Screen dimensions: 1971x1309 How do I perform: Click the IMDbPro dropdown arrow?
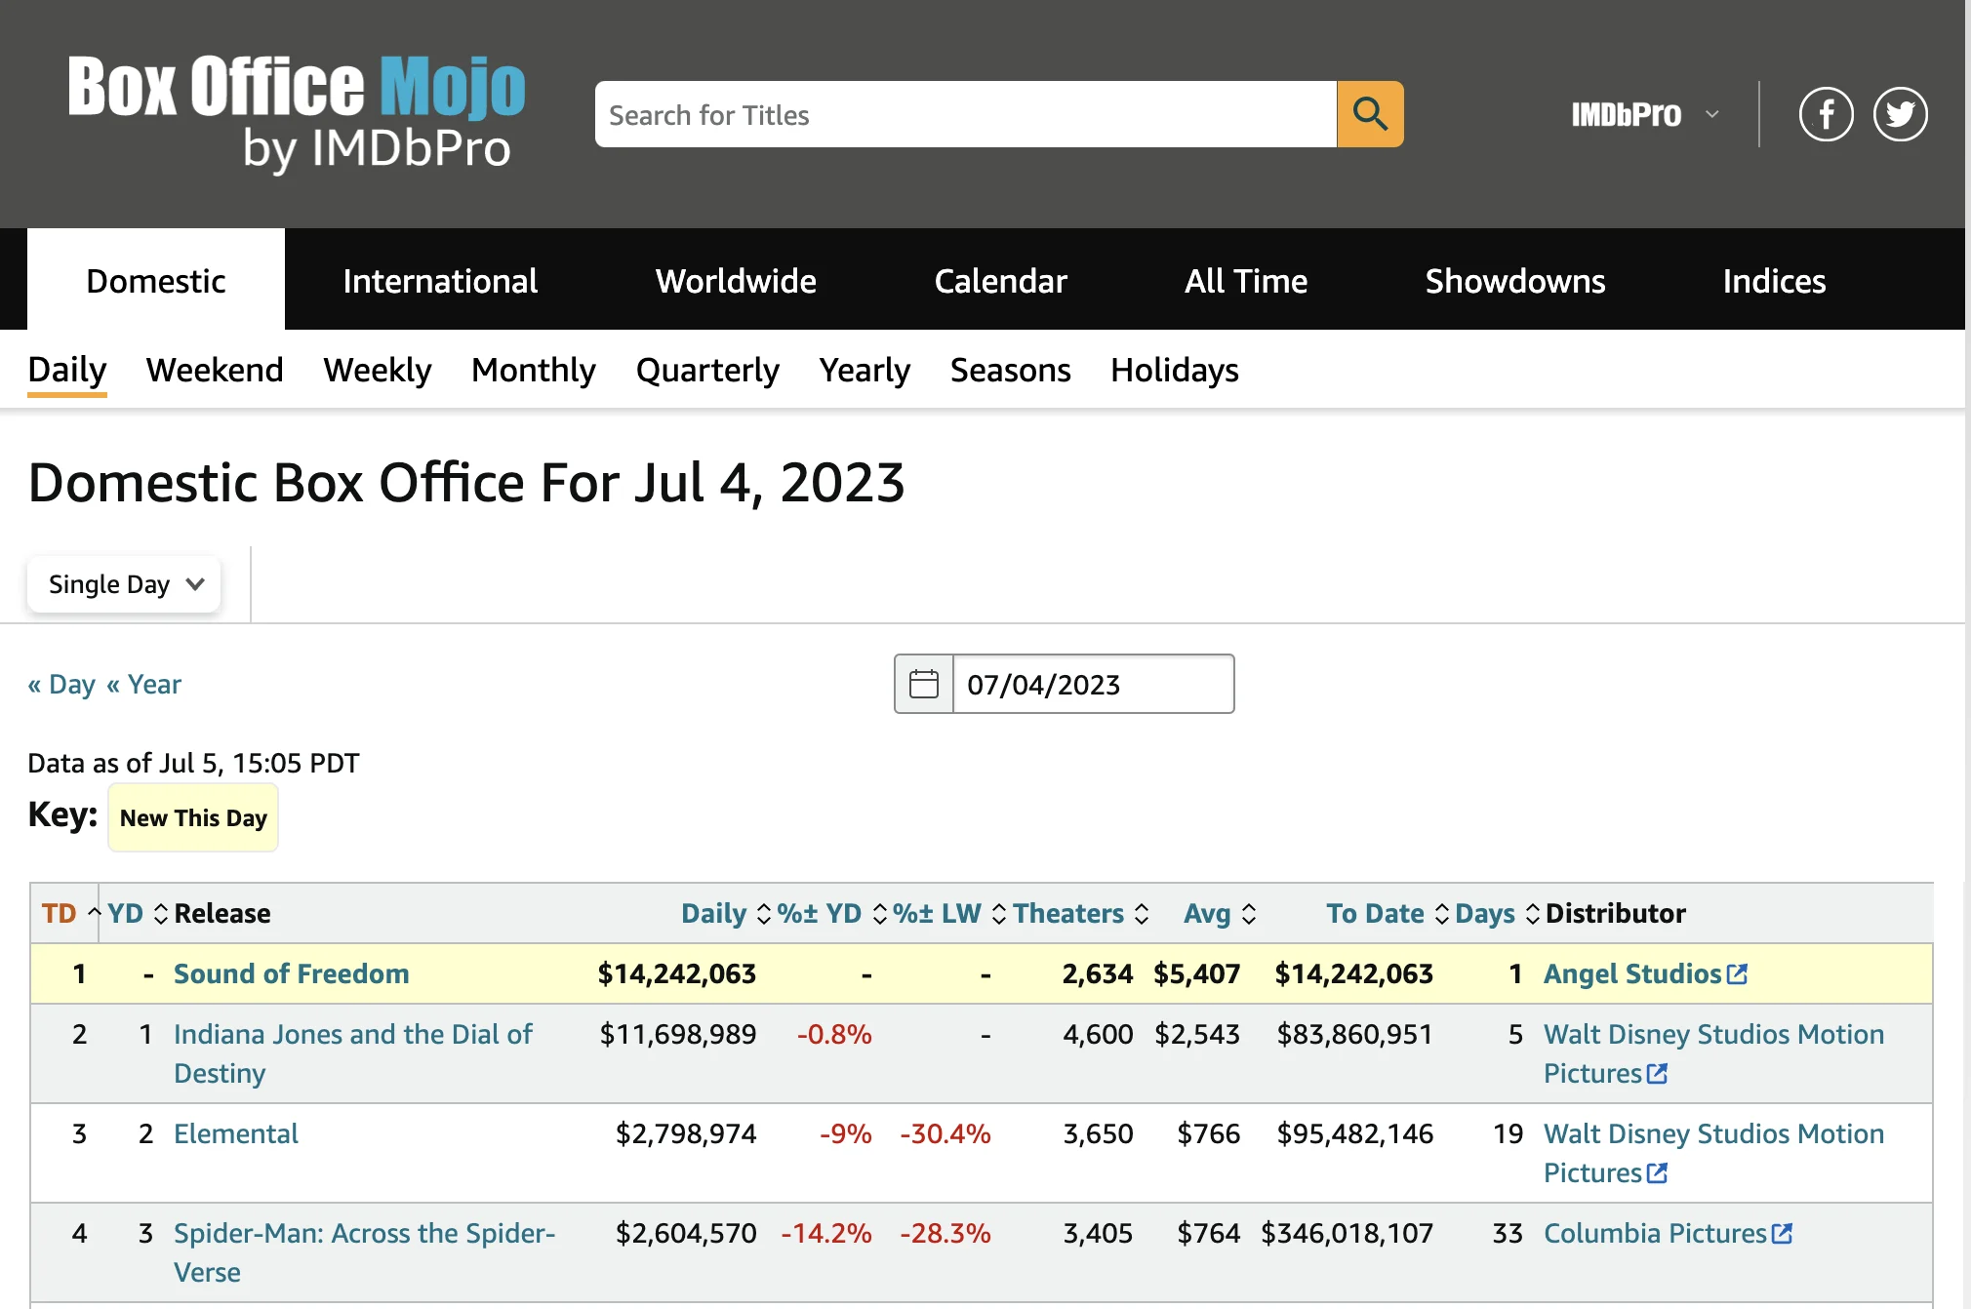(1712, 112)
